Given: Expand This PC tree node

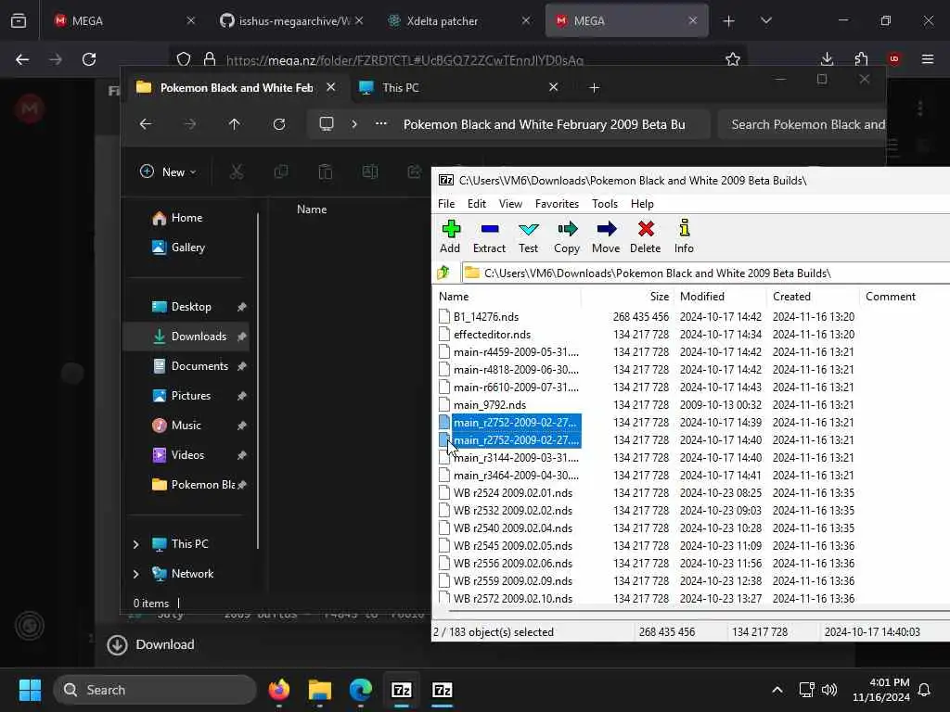Looking at the screenshot, I should pos(135,544).
